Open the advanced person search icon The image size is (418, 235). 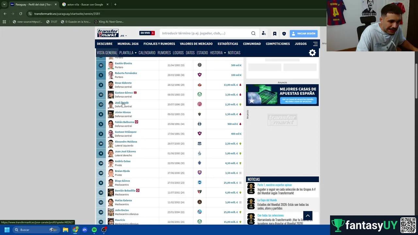point(264,33)
